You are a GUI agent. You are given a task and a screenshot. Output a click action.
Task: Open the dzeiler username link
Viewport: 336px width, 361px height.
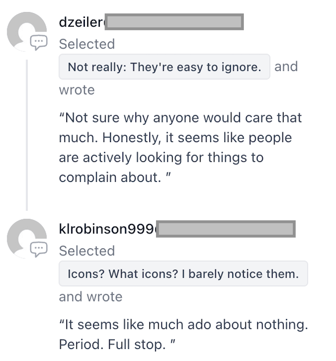(x=81, y=22)
